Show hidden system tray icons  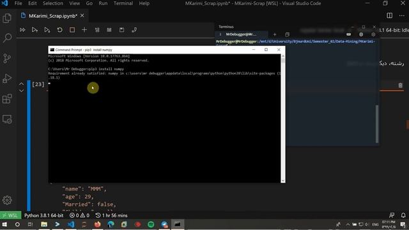pyautogui.click(x=348, y=224)
